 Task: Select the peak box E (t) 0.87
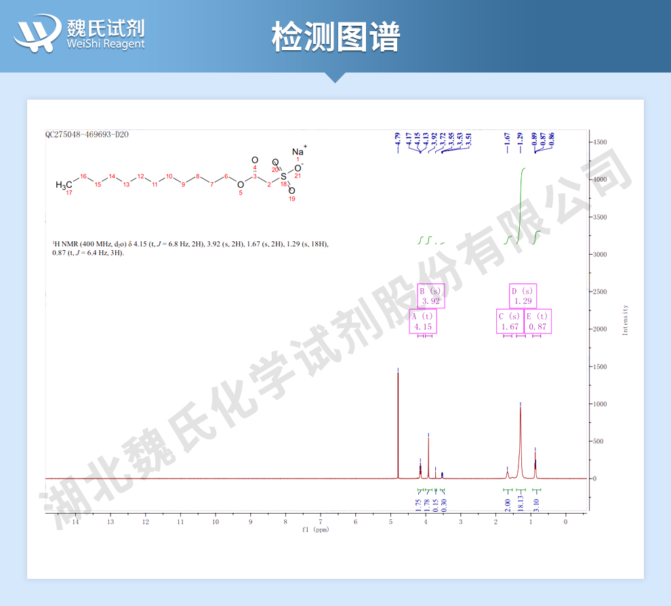(537, 321)
